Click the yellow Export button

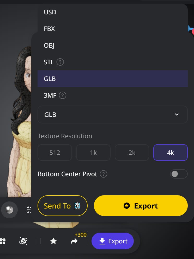(141, 206)
